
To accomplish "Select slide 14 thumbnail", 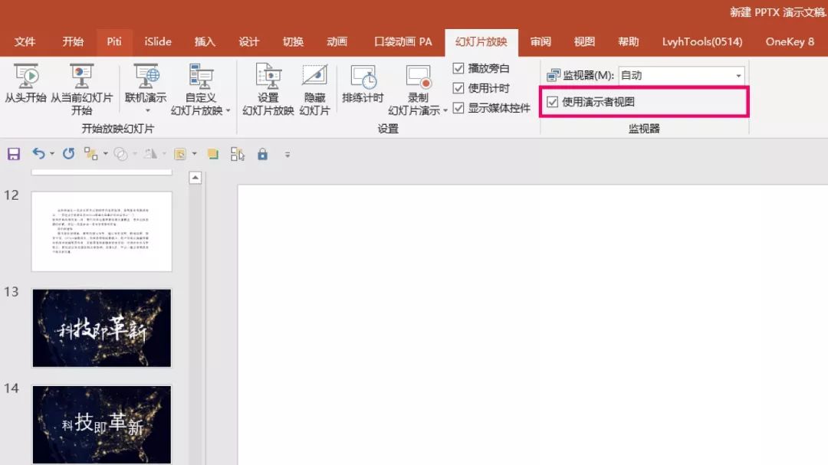I will 101,425.
